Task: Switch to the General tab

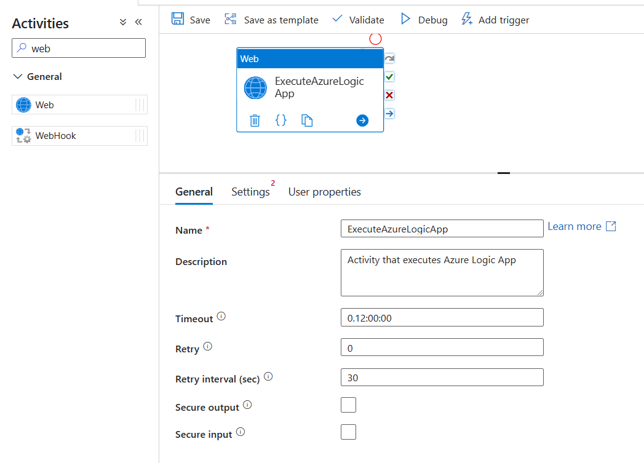Action: click(194, 192)
